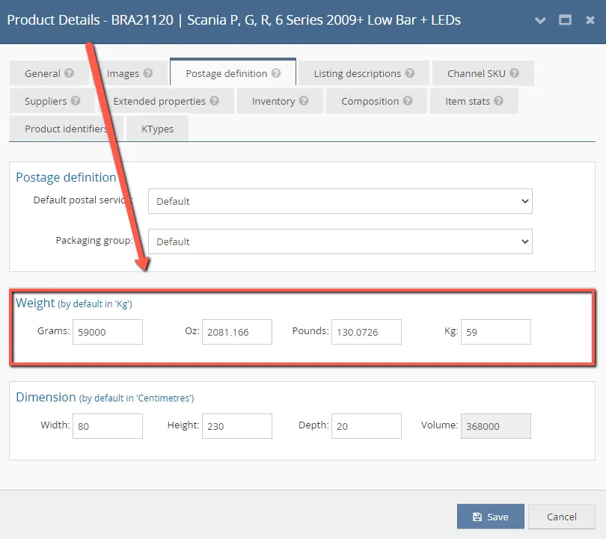
Task: Switch to the Channel SKU tab
Action: point(483,73)
